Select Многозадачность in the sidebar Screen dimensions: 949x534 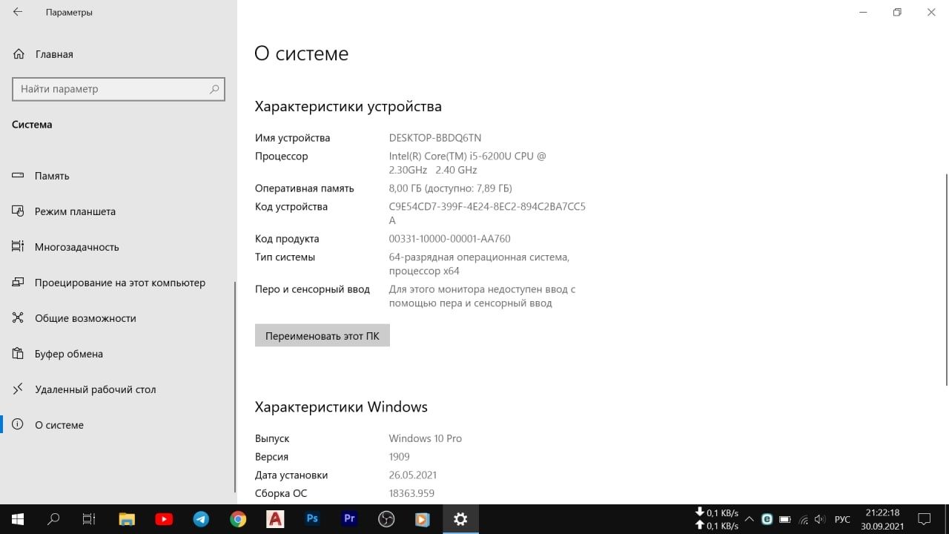tap(117, 247)
